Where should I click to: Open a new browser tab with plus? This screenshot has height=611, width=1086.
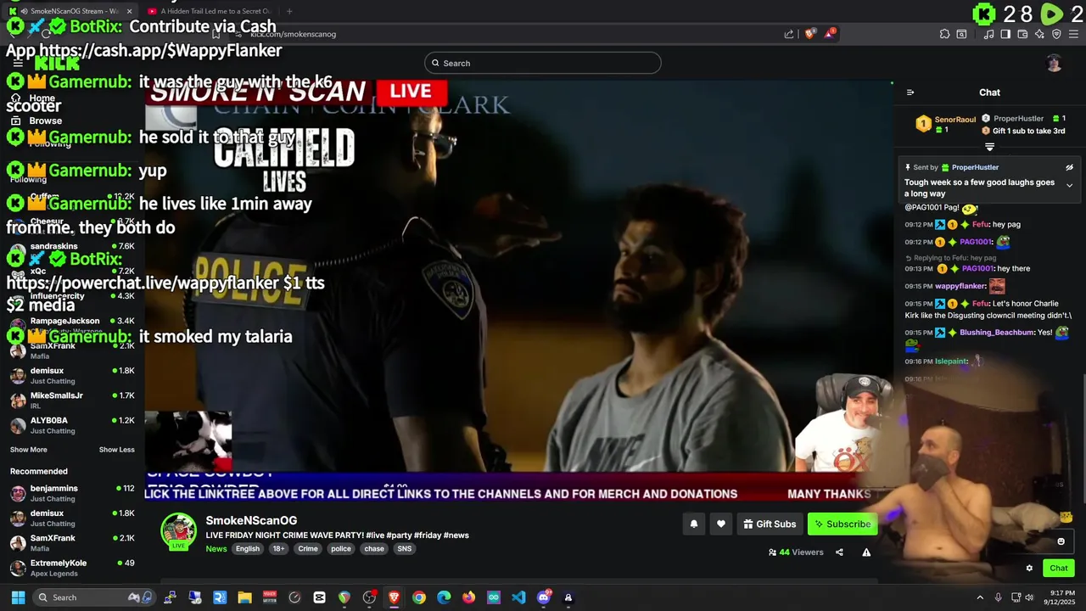coord(289,11)
